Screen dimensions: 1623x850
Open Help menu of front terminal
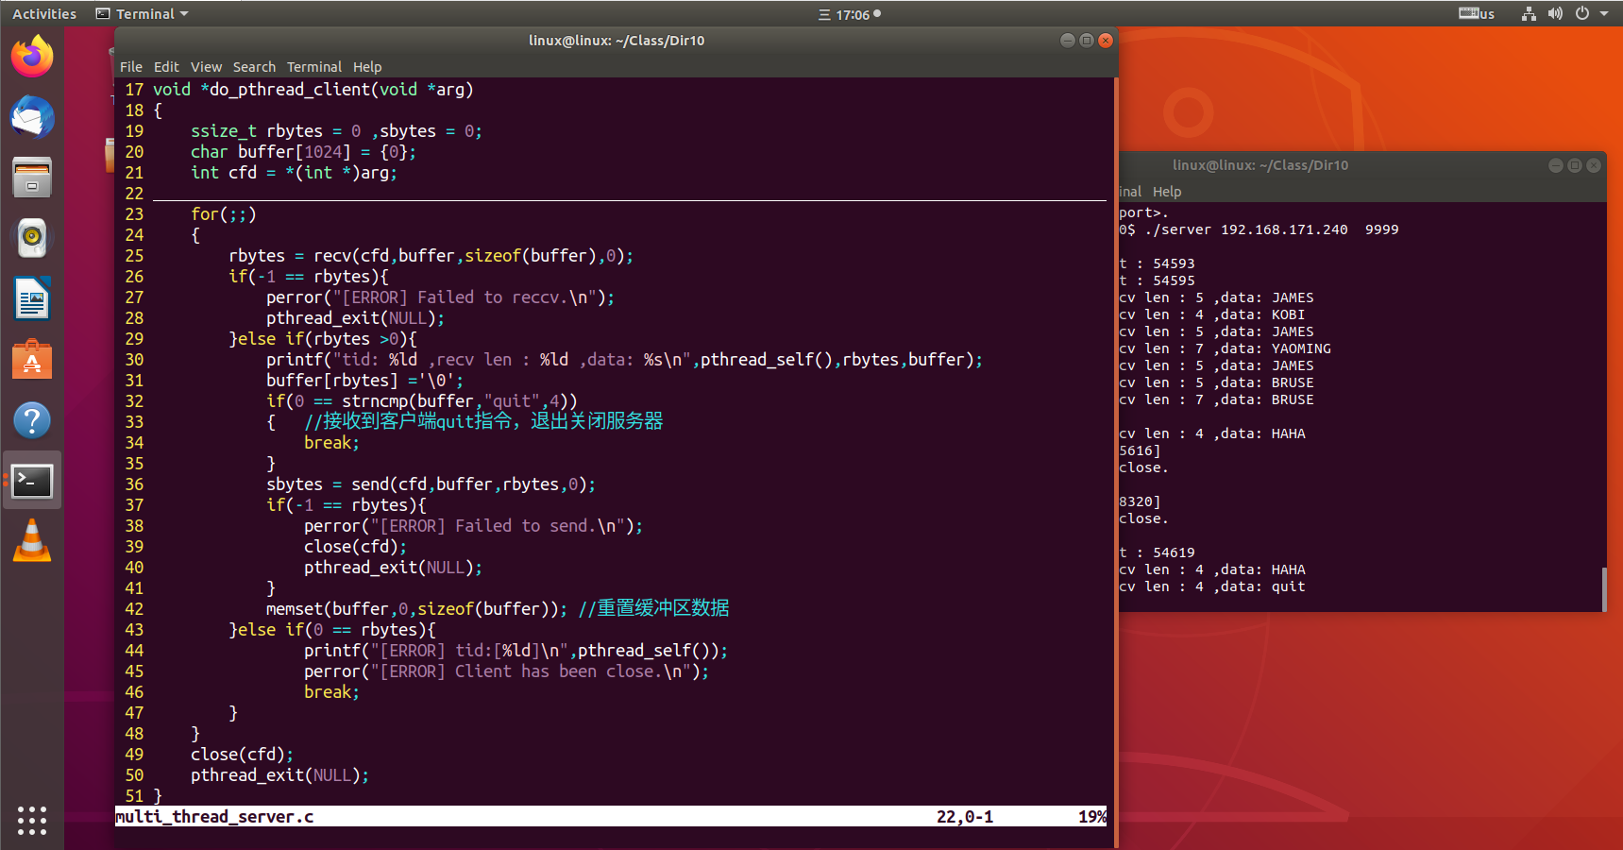[x=367, y=67]
